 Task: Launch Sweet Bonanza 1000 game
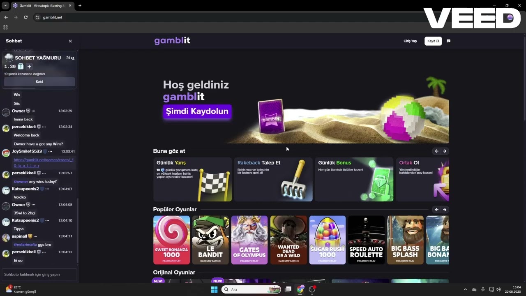[171, 240]
